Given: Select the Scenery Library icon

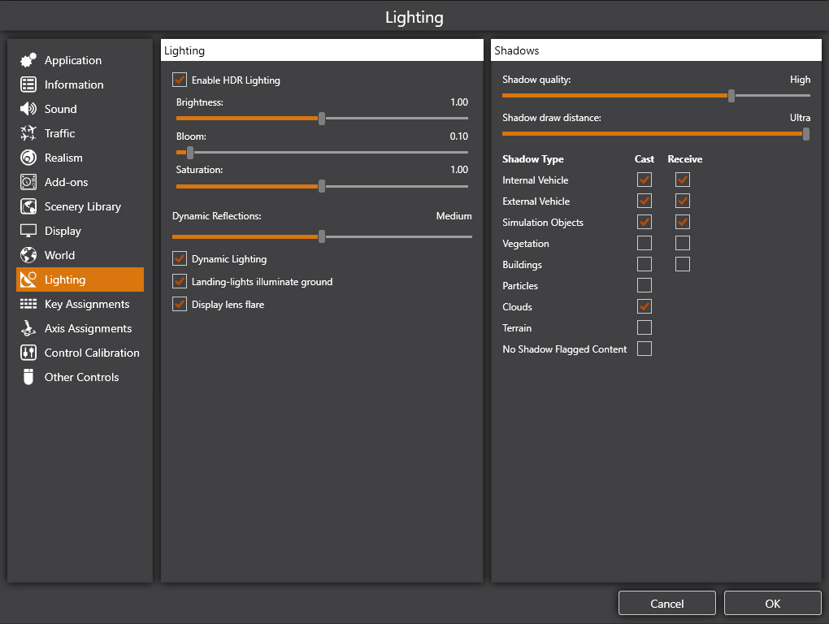Looking at the screenshot, I should (28, 206).
